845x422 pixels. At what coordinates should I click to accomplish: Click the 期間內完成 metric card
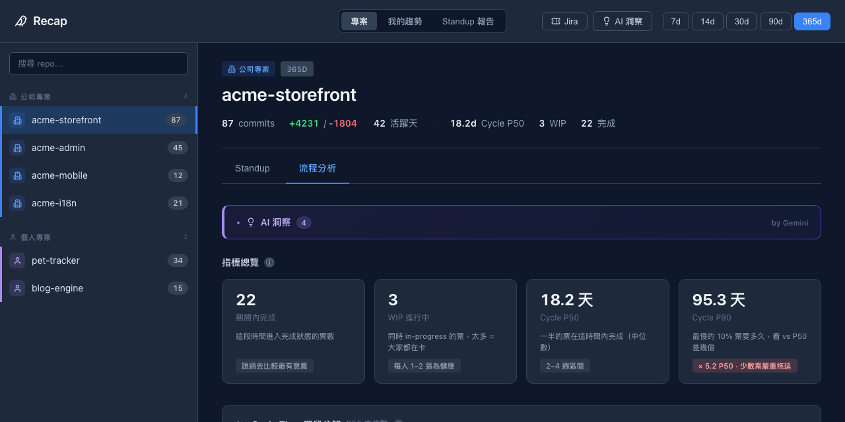tap(293, 331)
